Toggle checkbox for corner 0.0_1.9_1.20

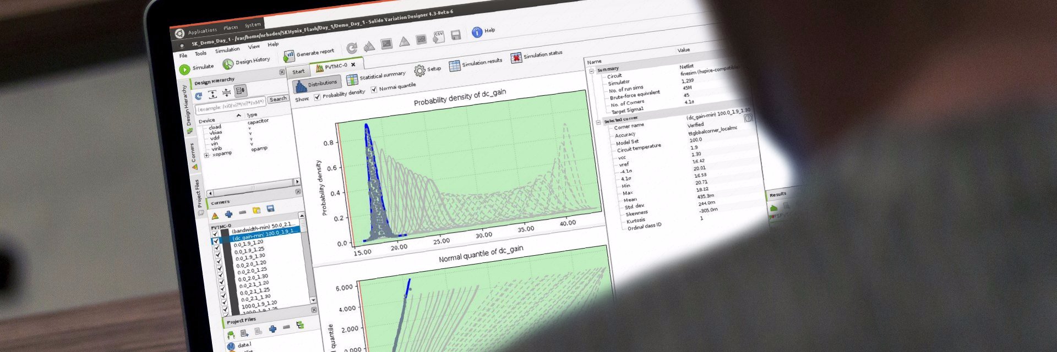217,248
